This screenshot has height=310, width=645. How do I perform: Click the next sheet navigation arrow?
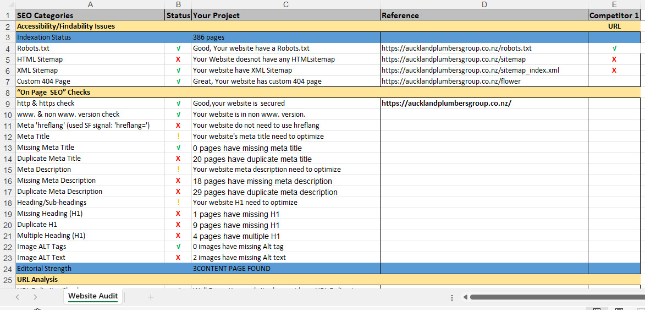pyautogui.click(x=35, y=297)
